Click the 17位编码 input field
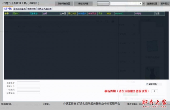The image size is (170, 110). tap(28, 90)
